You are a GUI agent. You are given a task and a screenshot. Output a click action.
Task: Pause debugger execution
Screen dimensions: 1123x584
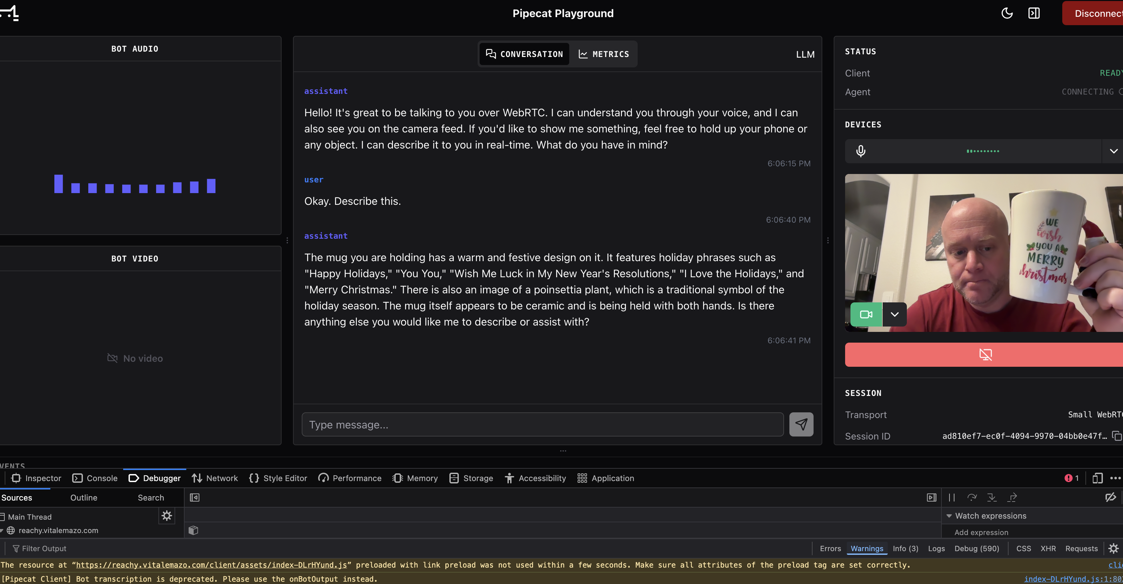coord(951,497)
